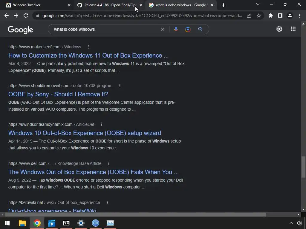Show hidden system tray icons
Viewport: 306px width, 229px height.
point(291,223)
